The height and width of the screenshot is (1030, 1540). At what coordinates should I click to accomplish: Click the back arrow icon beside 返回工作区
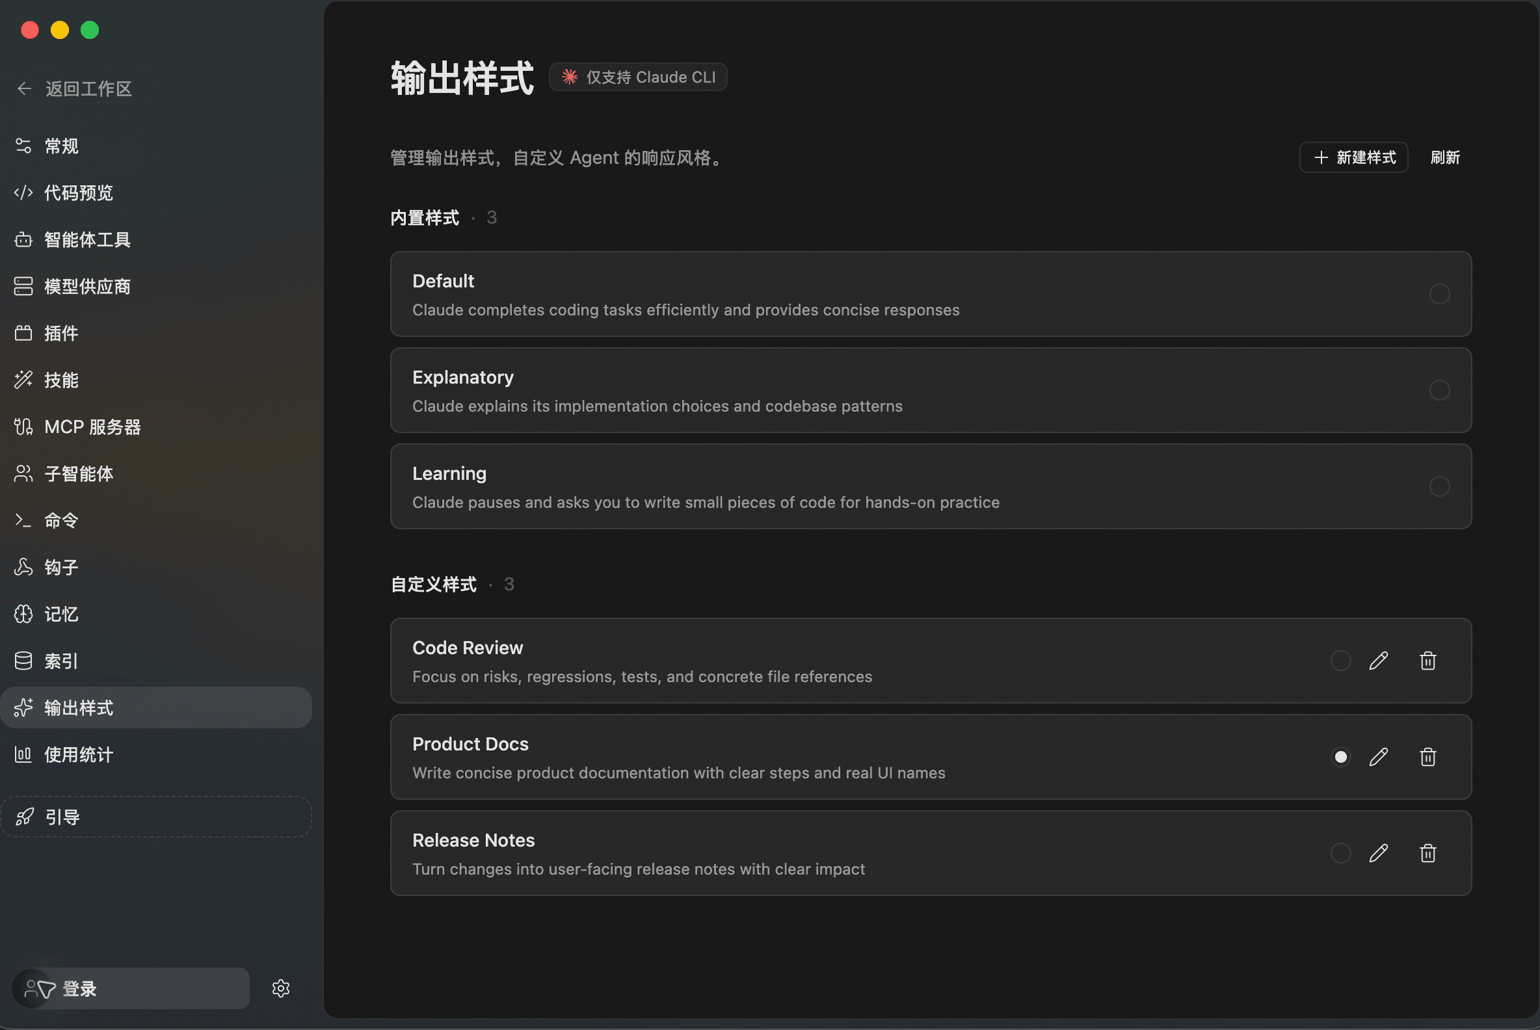click(x=24, y=88)
